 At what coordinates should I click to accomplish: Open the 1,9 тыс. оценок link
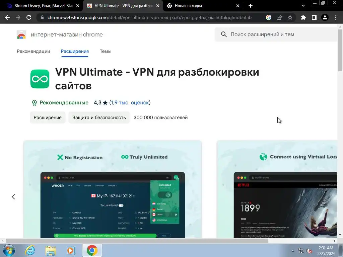pos(130,103)
